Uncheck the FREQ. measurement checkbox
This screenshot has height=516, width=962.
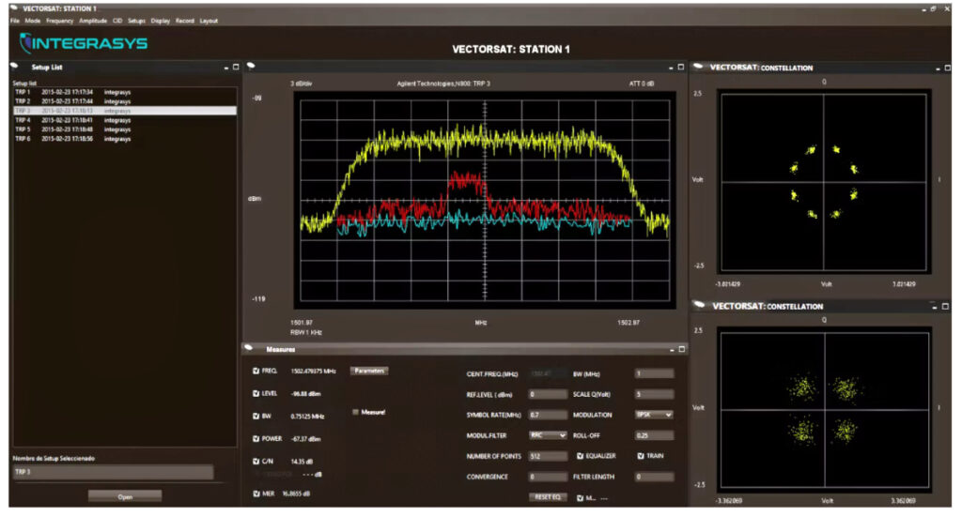click(256, 371)
